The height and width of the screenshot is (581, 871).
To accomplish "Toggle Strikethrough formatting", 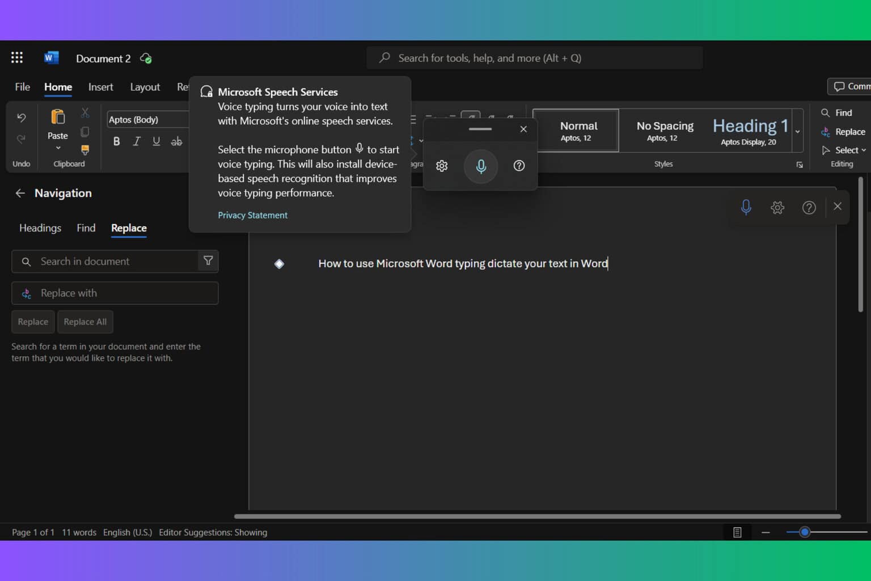I will coord(177,141).
